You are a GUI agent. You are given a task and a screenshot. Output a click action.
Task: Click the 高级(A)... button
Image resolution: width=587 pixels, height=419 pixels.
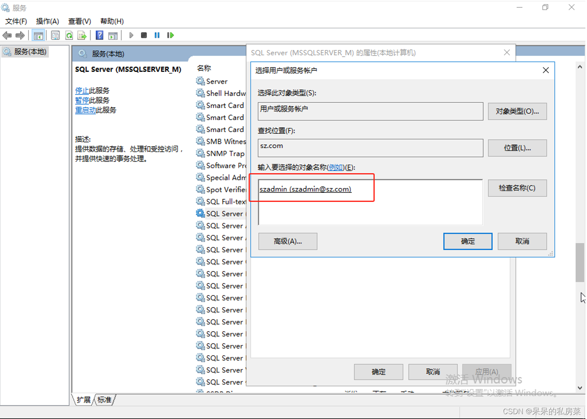point(288,241)
